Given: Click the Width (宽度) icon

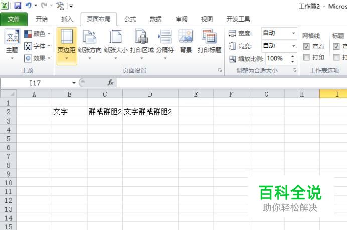Looking at the screenshot, I should 232,34.
